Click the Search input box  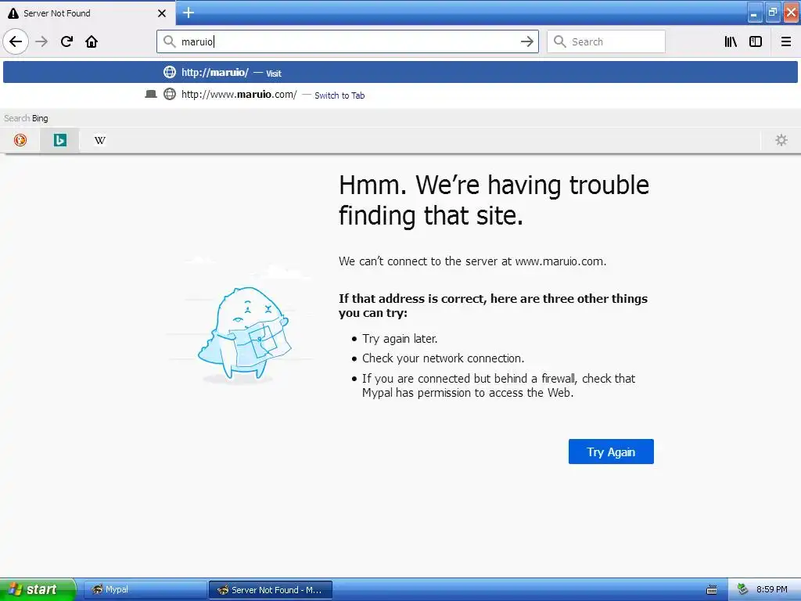(606, 41)
